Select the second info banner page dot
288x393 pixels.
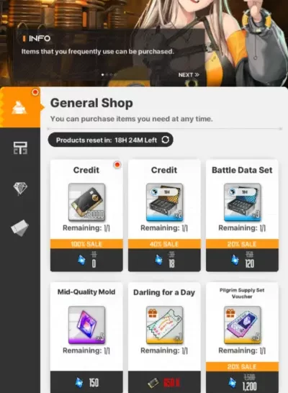click(107, 75)
